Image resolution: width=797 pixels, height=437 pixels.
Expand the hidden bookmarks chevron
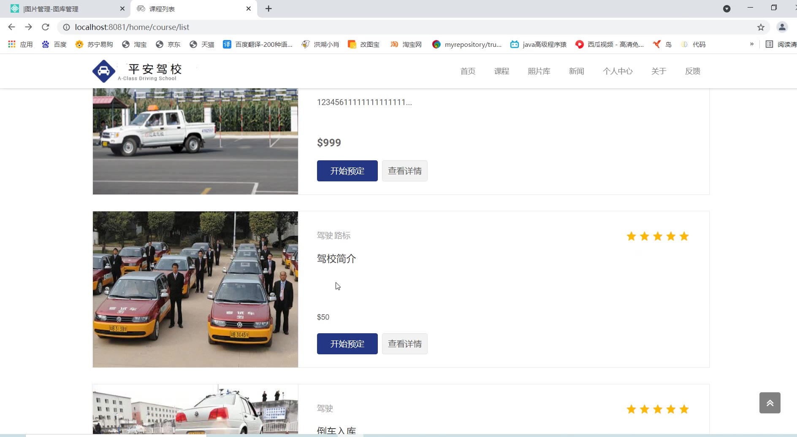(x=751, y=44)
